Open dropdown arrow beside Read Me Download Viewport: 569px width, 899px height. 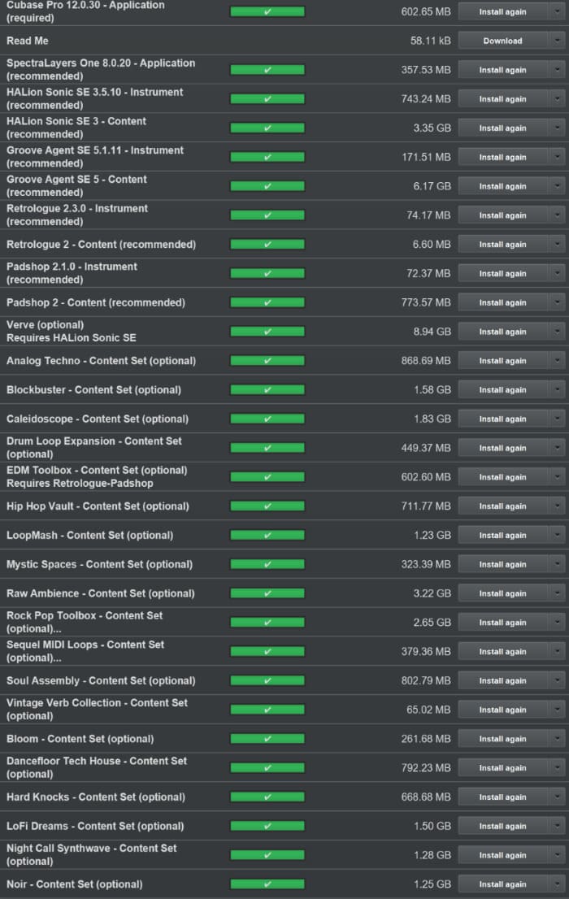click(557, 41)
